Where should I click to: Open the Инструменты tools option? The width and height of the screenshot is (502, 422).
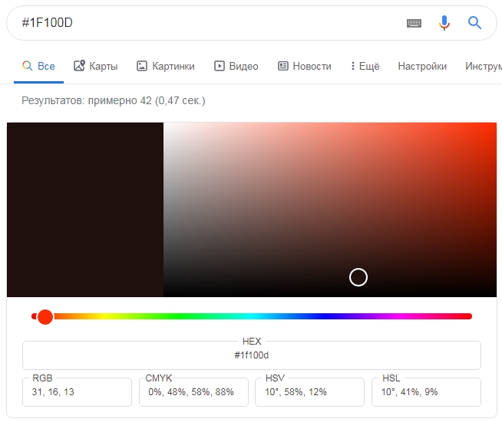(x=483, y=66)
